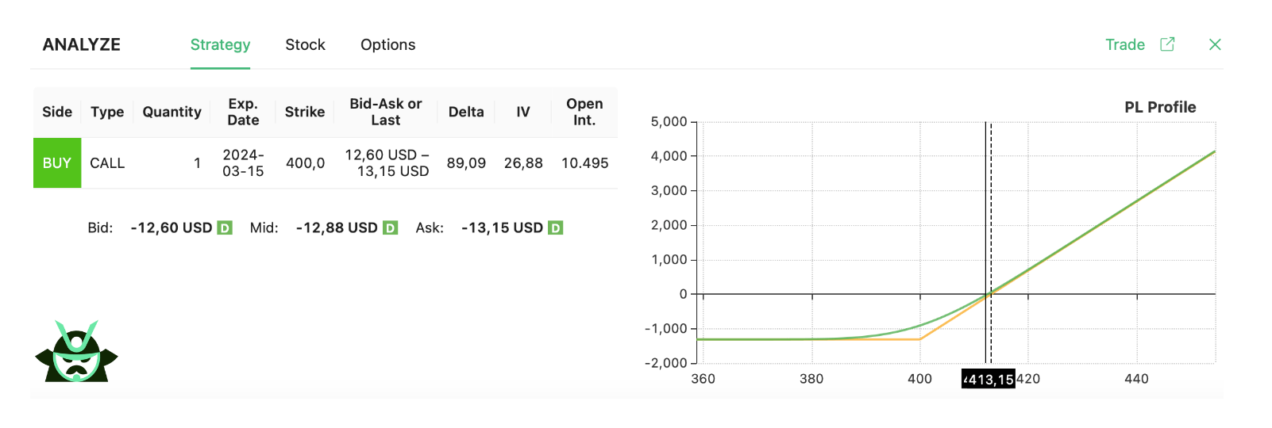The image size is (1272, 428).
Task: Click the PL Profile chart title
Action: pos(1159,108)
